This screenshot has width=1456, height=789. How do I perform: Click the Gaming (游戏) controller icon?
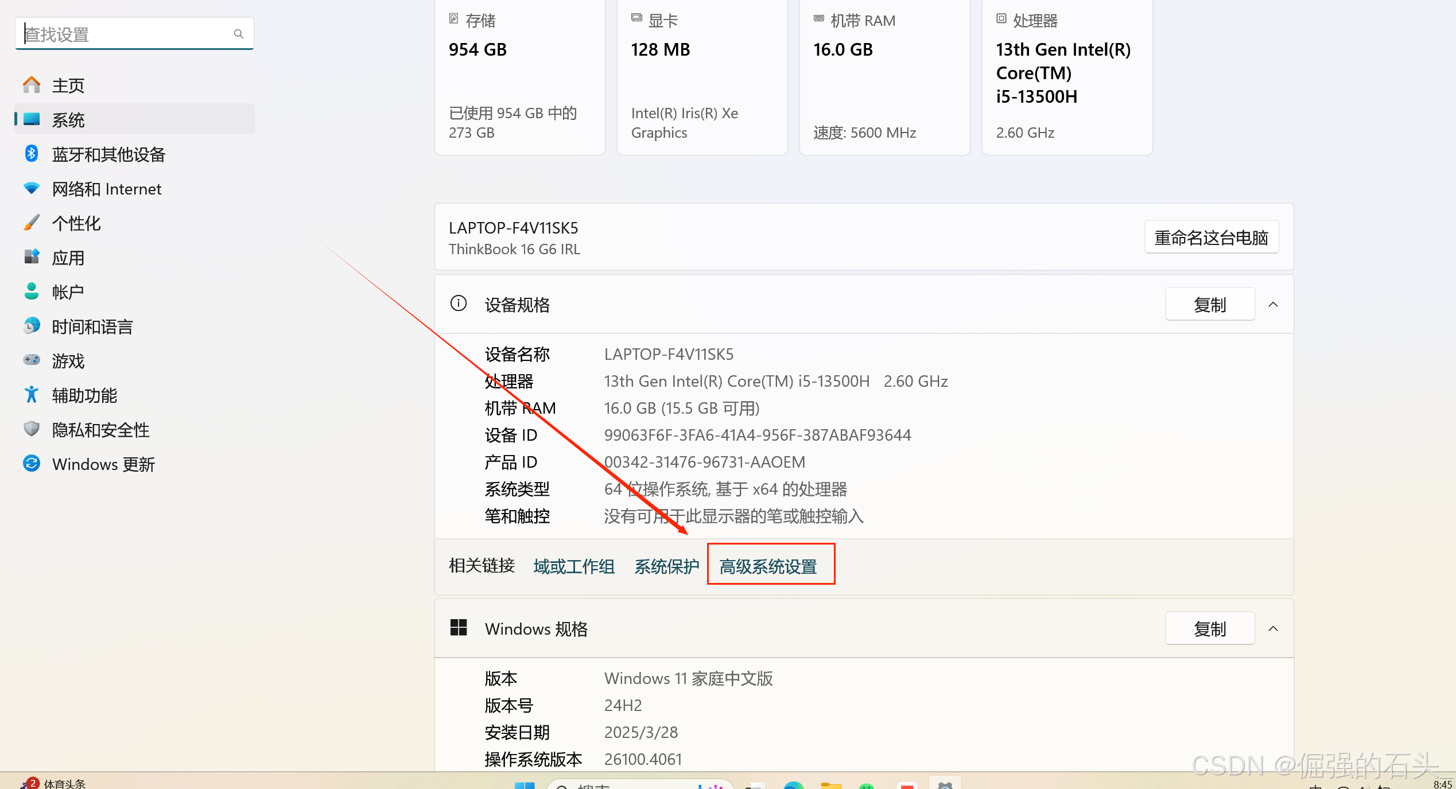[32, 360]
